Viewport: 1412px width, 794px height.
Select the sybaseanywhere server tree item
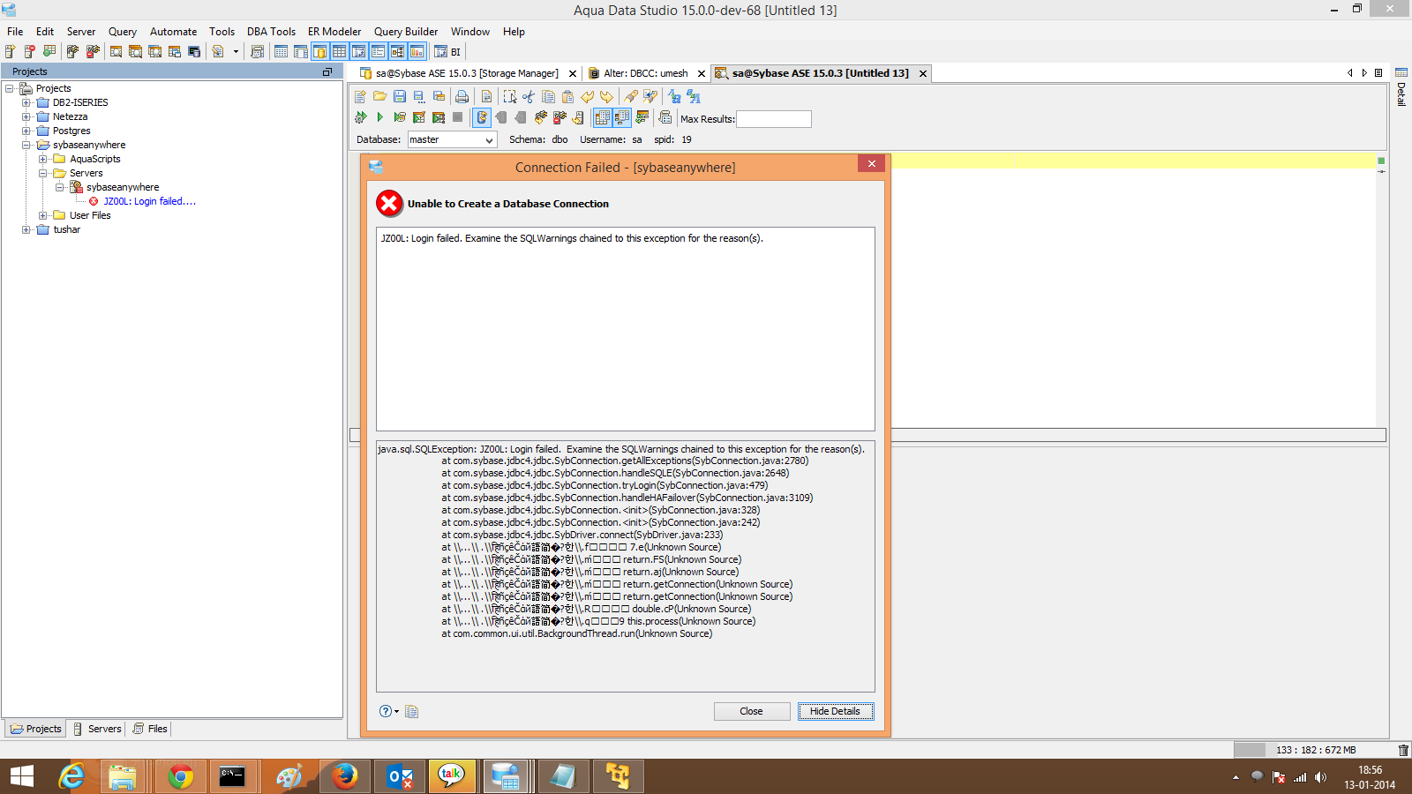(123, 187)
